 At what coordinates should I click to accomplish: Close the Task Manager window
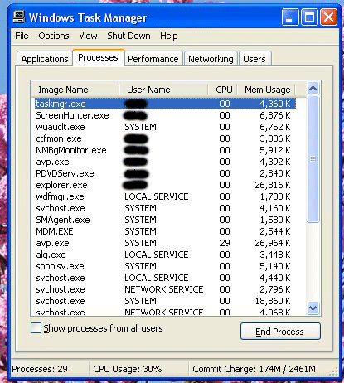point(328,17)
